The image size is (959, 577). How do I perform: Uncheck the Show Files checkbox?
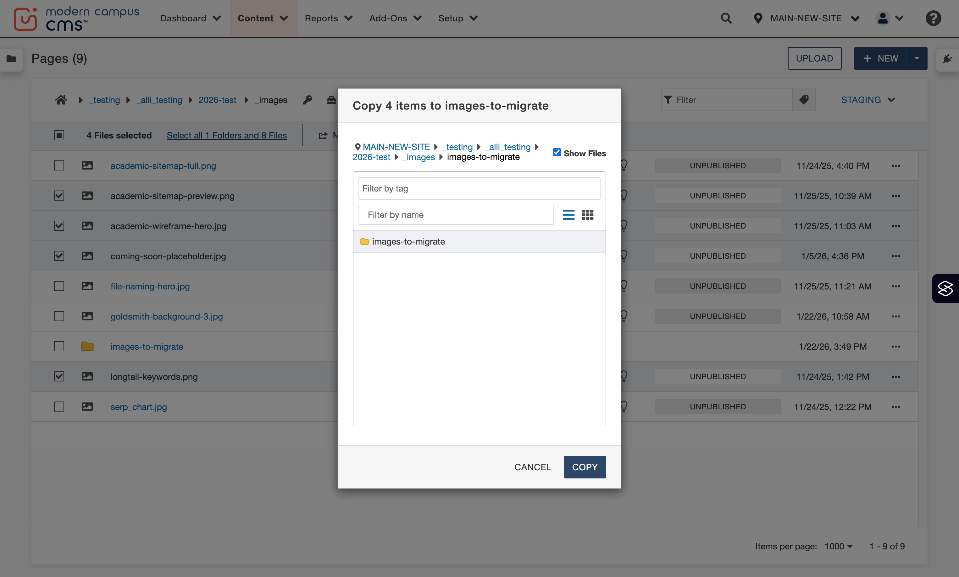click(557, 153)
